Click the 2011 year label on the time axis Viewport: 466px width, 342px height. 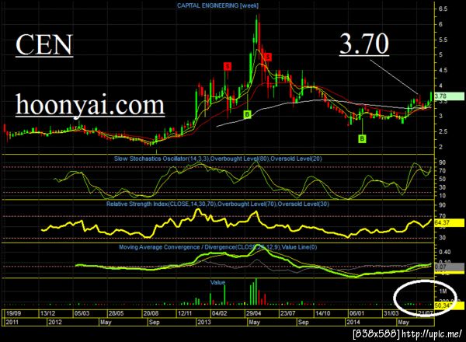point(12,322)
